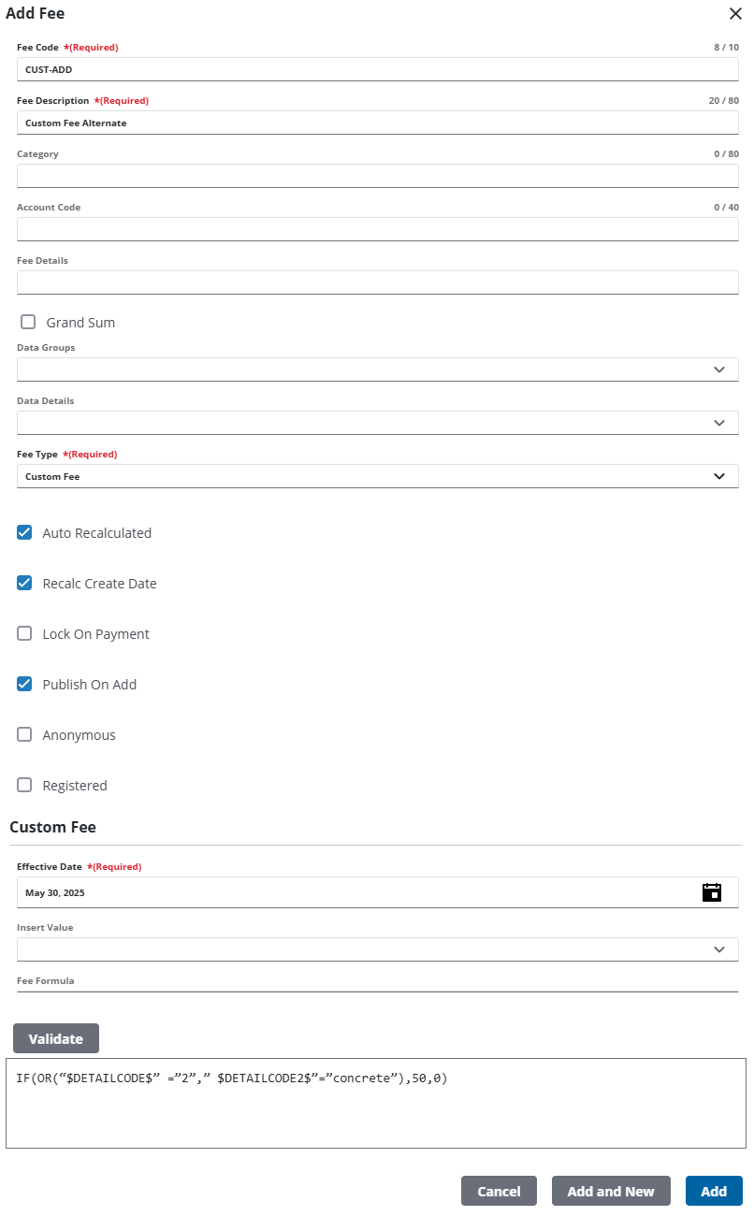Enable the Grand Sum checkbox
This screenshot has width=754, height=1216.
(28, 322)
